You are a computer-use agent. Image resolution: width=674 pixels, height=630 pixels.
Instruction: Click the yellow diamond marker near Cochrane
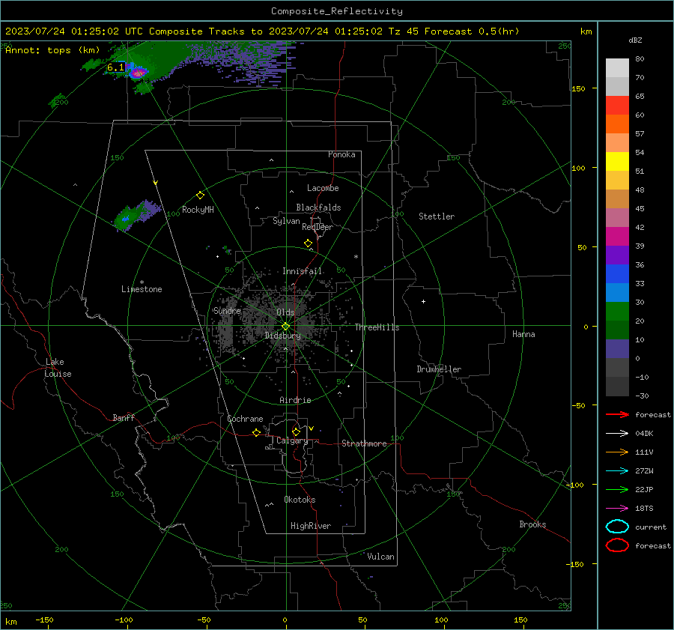click(x=256, y=432)
